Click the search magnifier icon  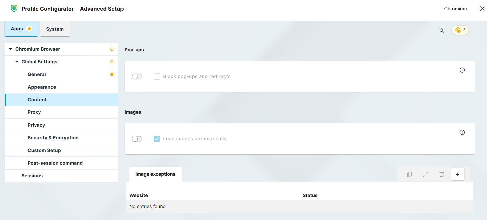tap(442, 31)
